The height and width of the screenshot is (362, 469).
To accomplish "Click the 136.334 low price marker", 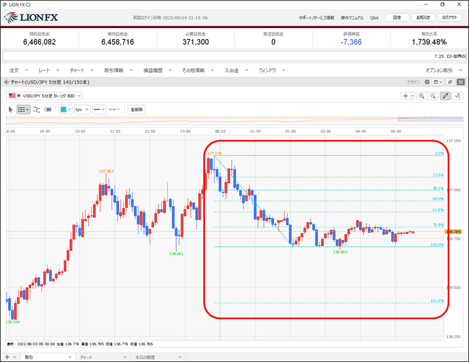I will click(12, 322).
